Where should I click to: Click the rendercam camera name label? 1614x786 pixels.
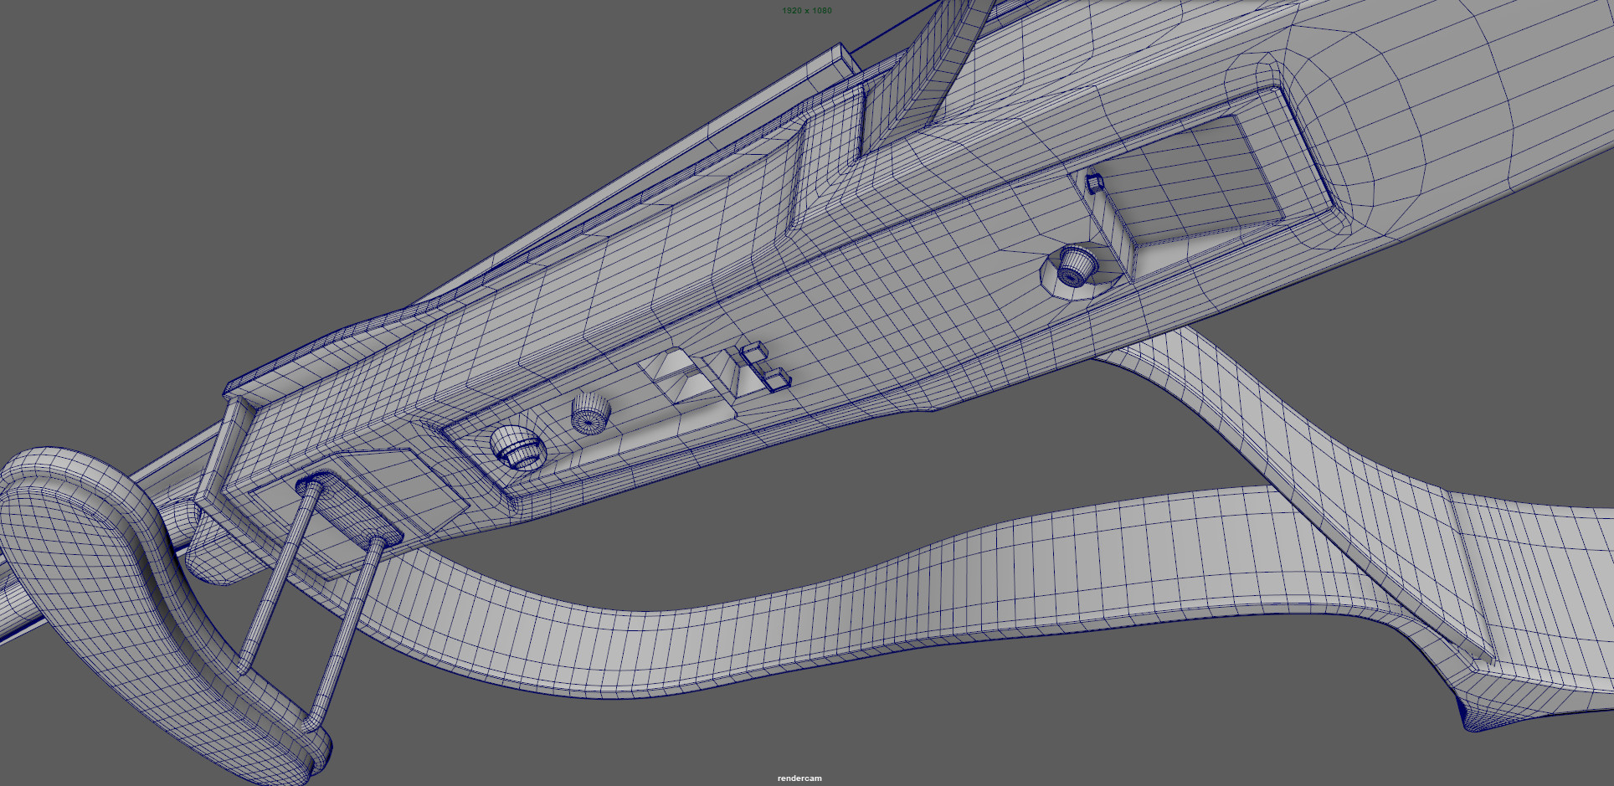(799, 778)
